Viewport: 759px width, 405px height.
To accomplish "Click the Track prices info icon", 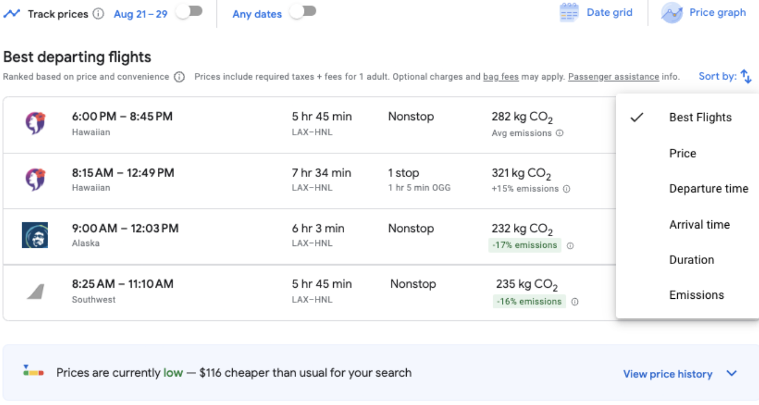I will (99, 14).
